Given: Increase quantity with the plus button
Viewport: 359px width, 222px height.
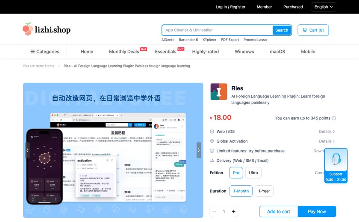Looking at the screenshot, I should click(x=233, y=211).
